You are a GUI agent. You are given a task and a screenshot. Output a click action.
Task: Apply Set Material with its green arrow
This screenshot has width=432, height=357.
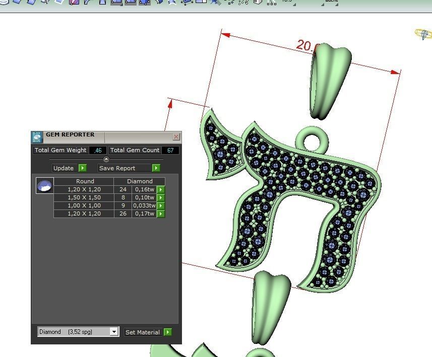pos(167,332)
